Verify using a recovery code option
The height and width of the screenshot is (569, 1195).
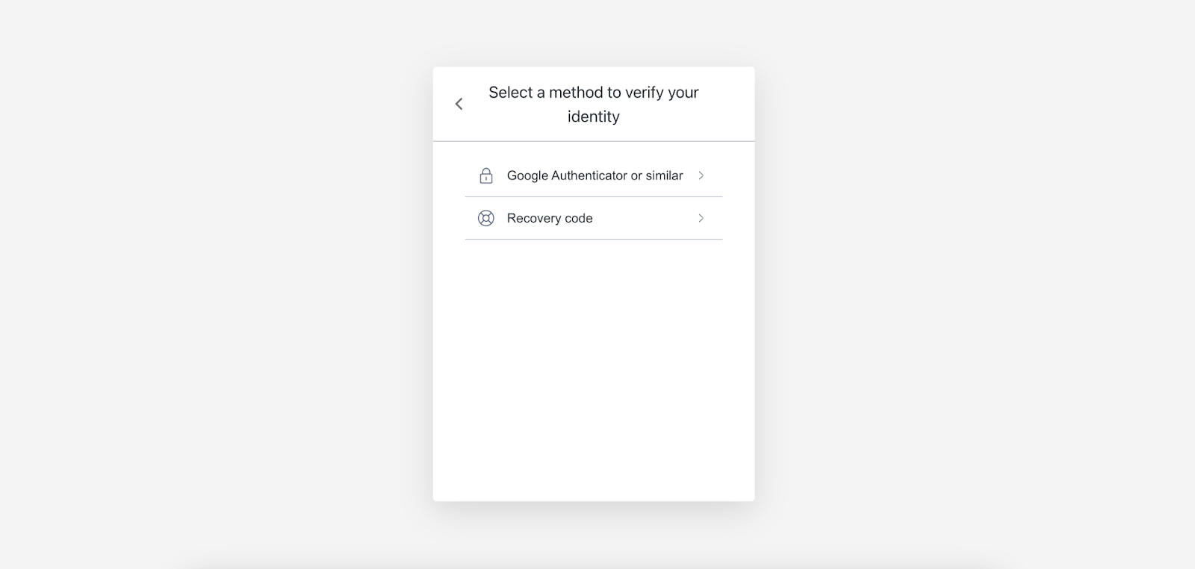coord(594,218)
